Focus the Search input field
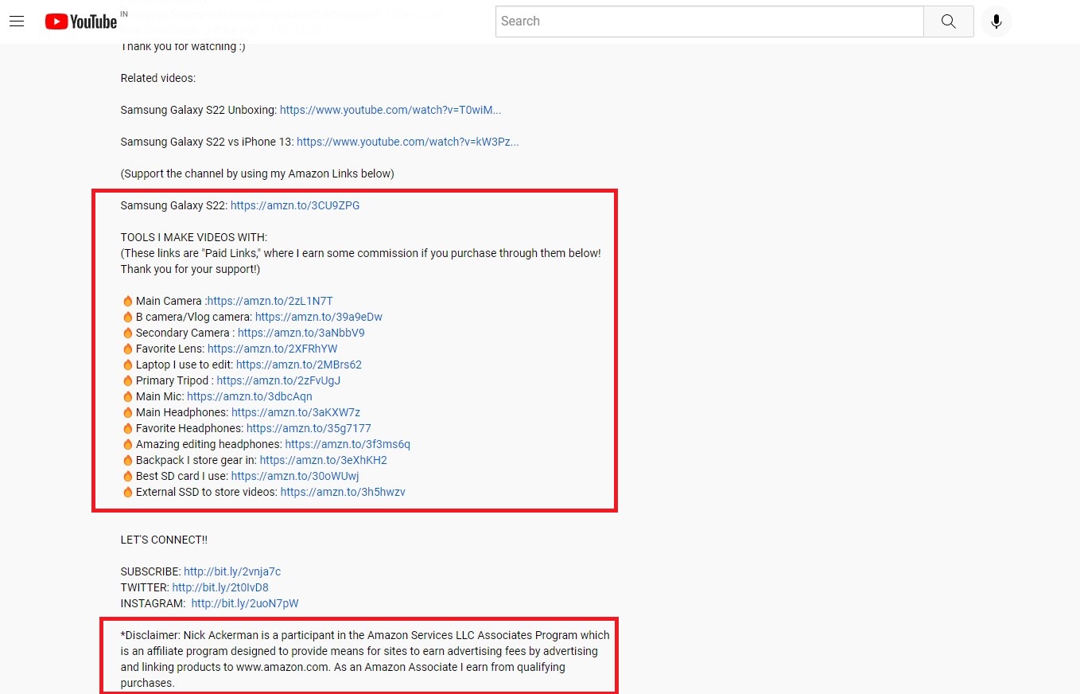The image size is (1080, 694). coord(709,21)
